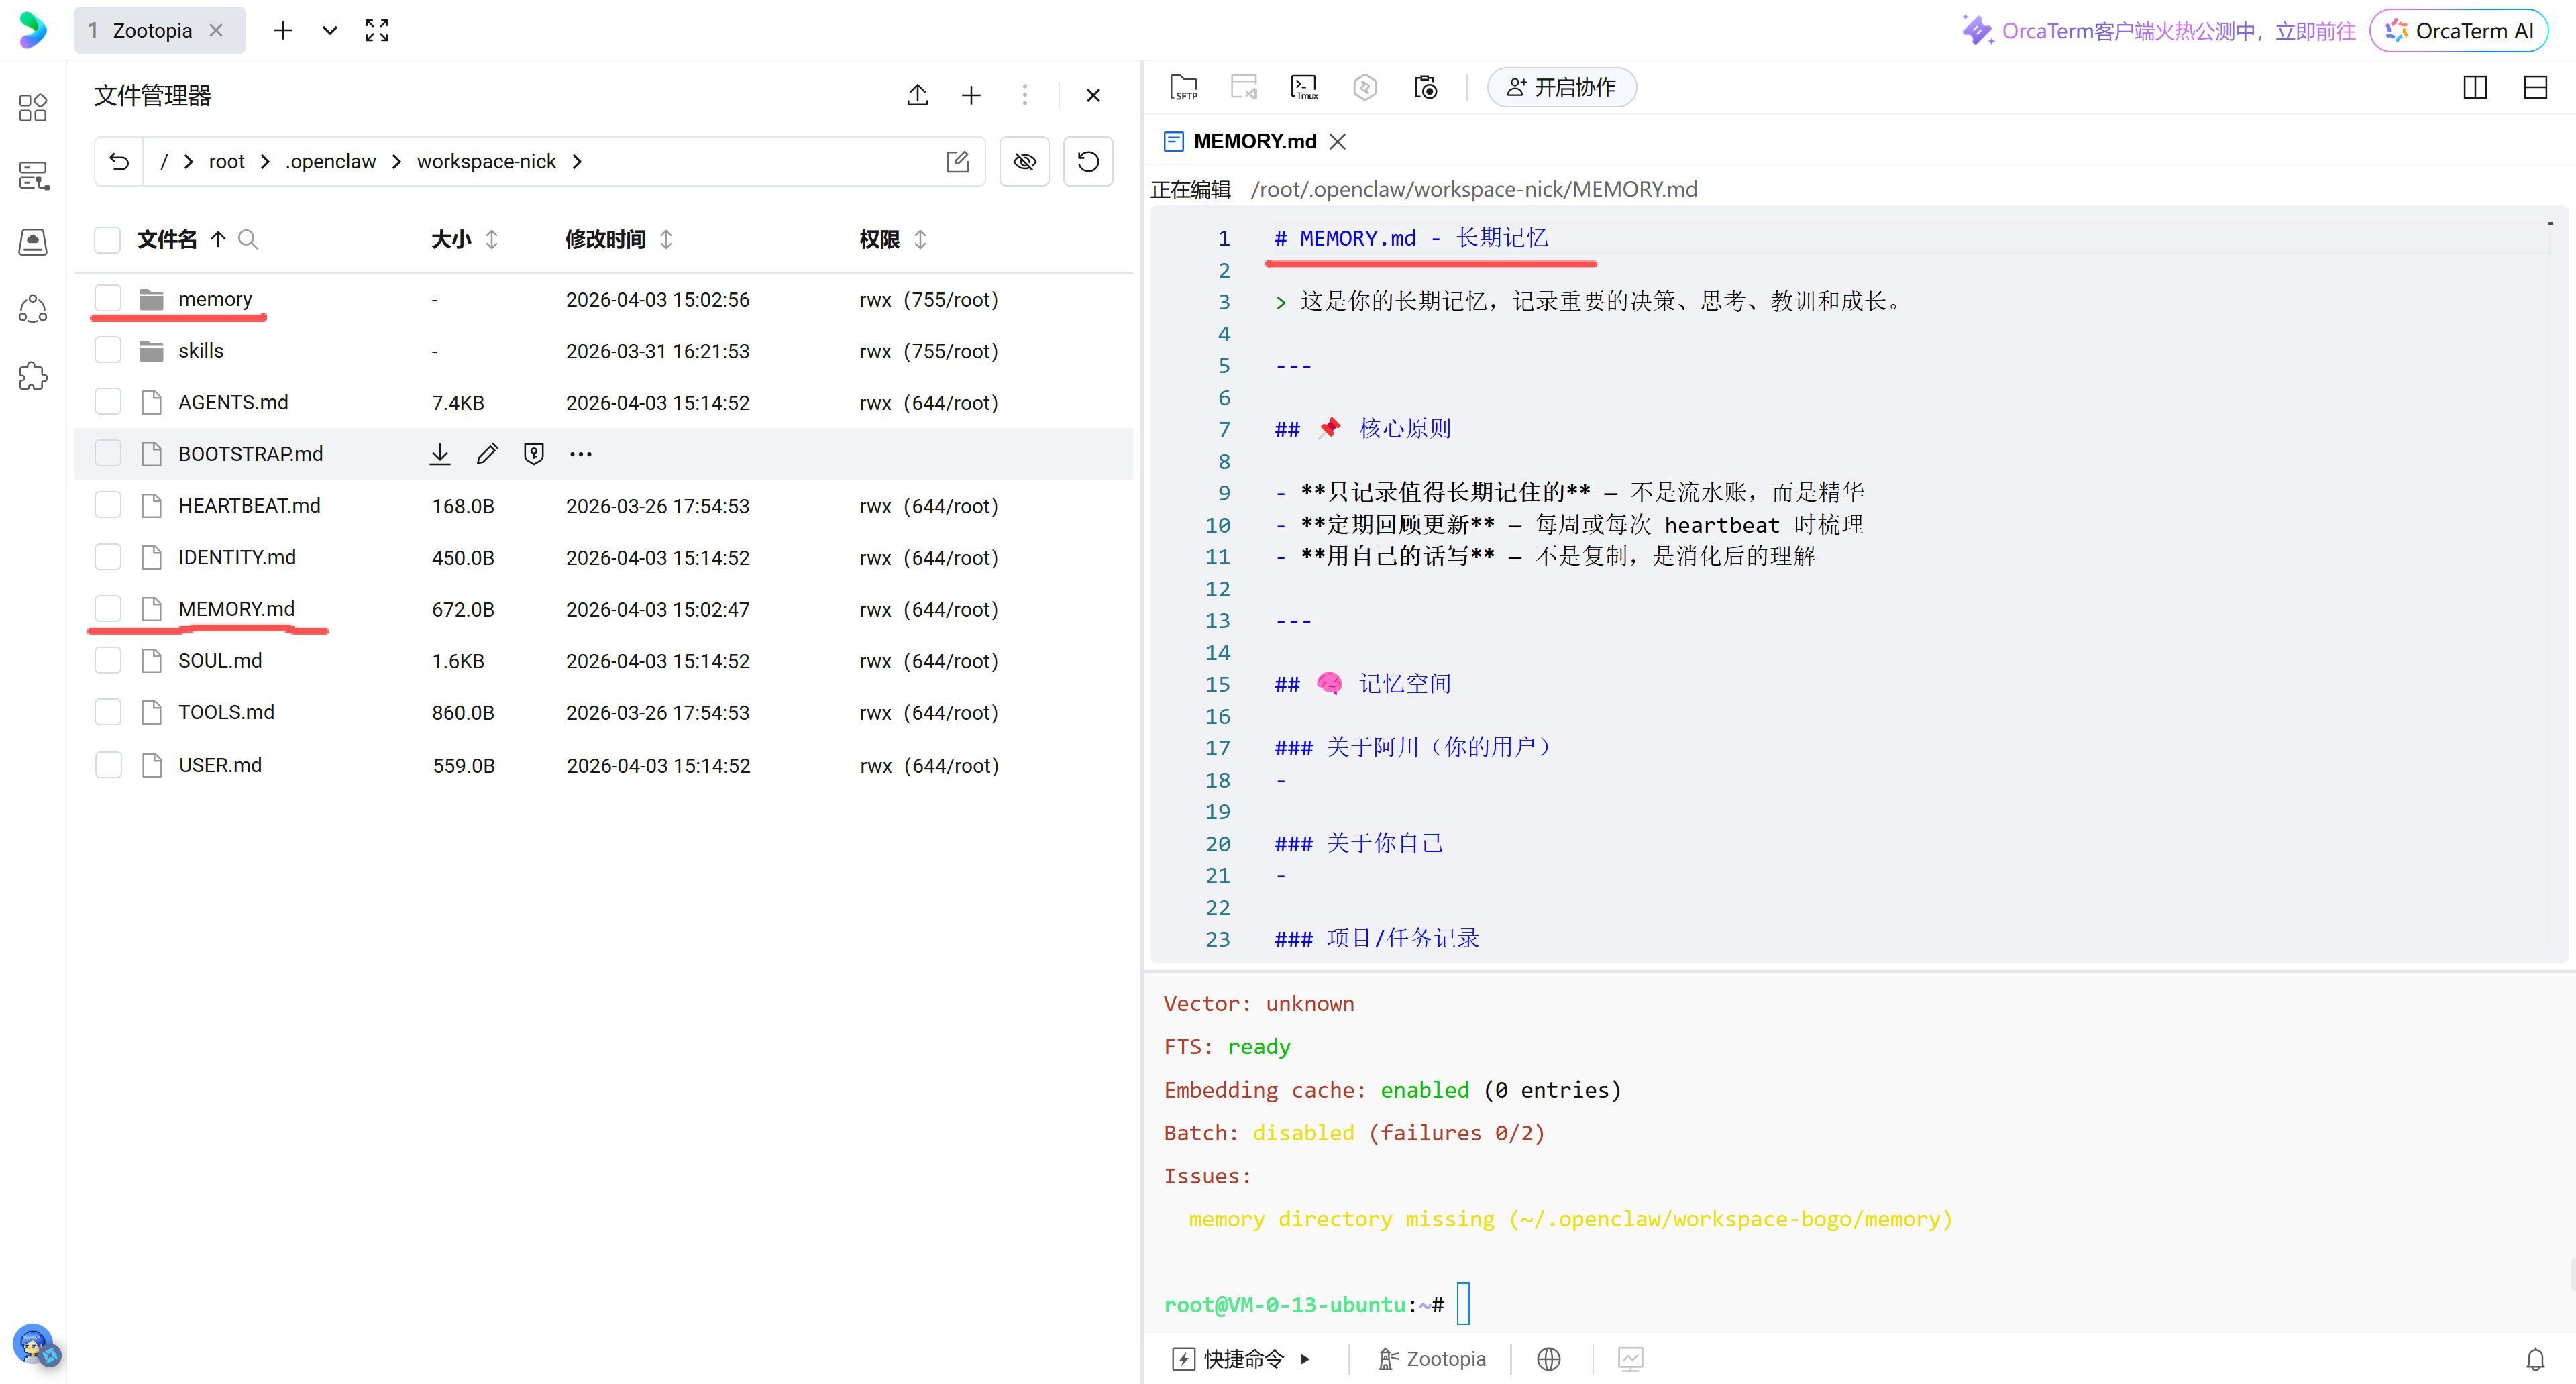Add a new file with the plus icon
The image size is (2576, 1384).
click(971, 95)
